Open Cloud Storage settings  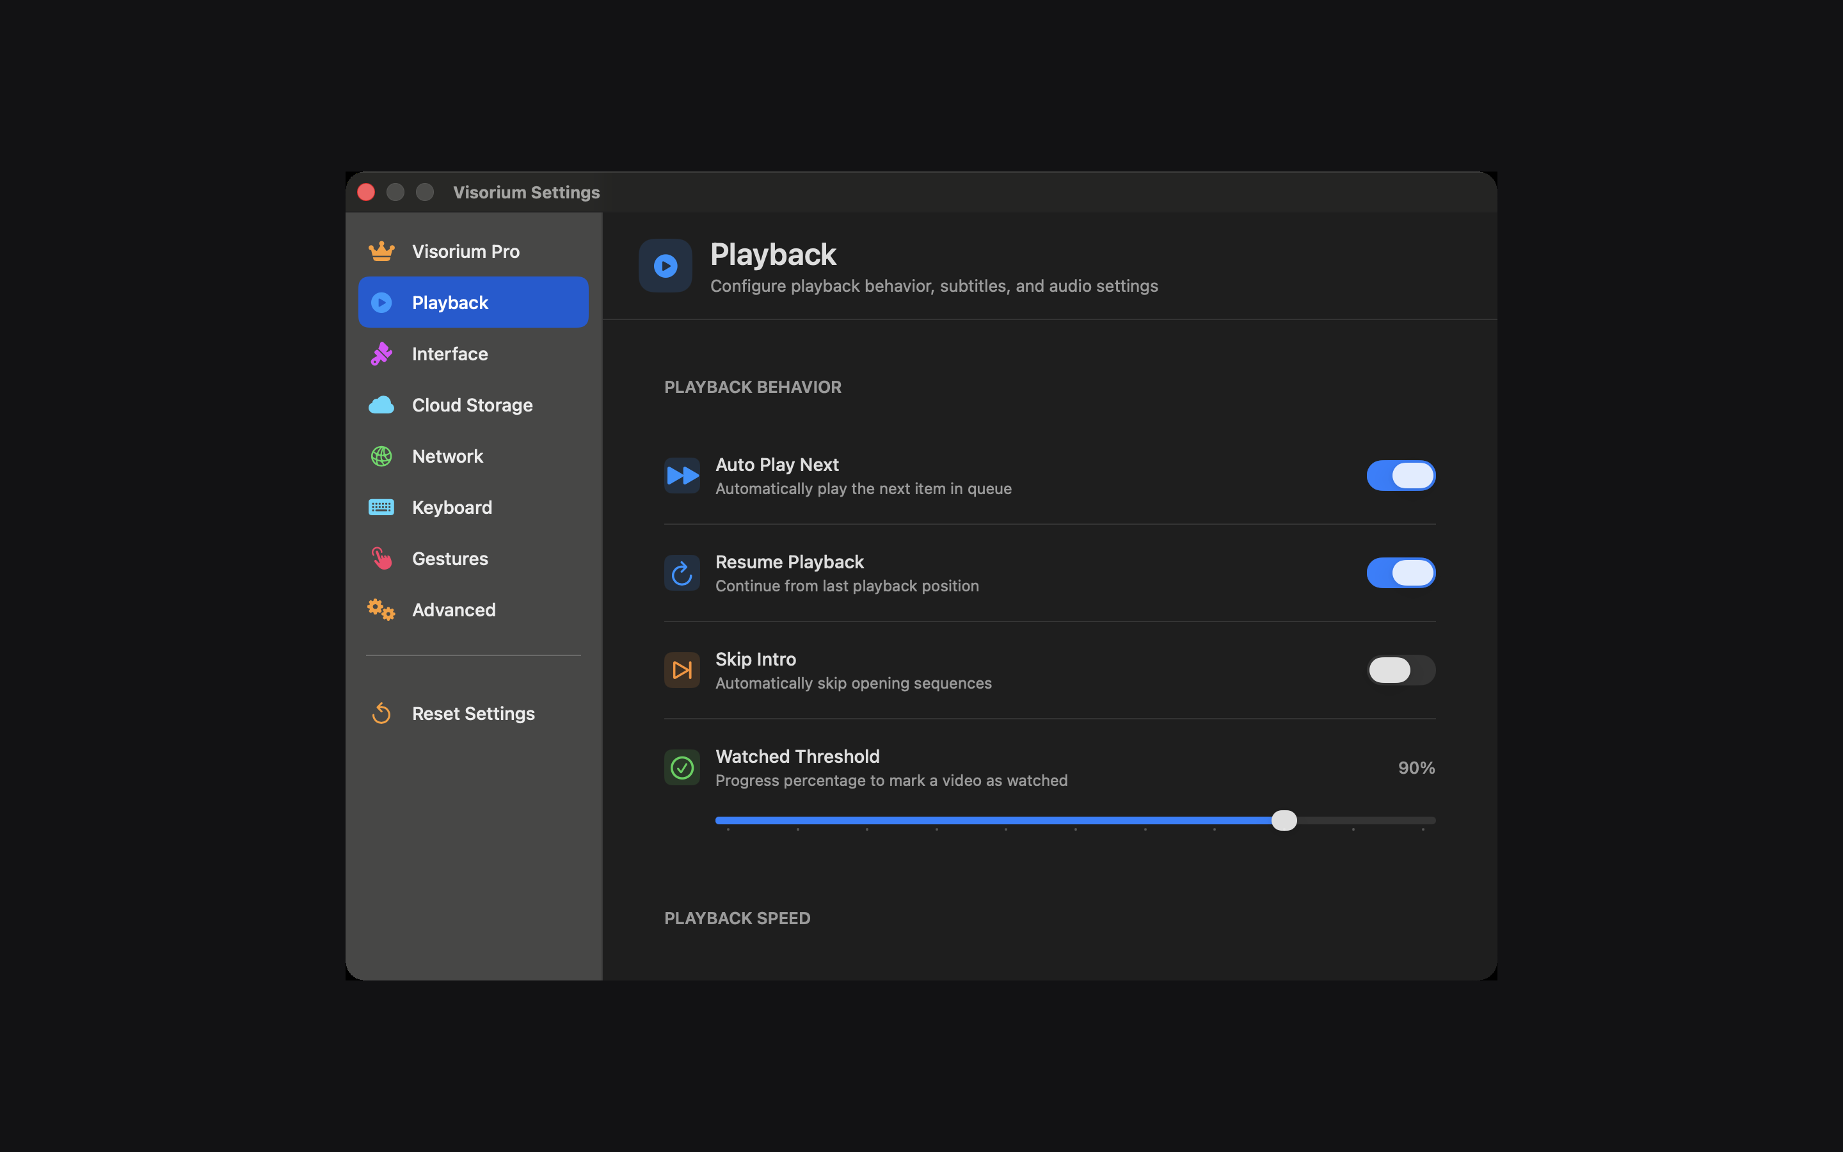474,405
